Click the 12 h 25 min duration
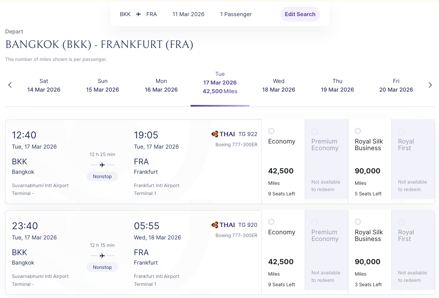439x298 pixels. (x=102, y=155)
